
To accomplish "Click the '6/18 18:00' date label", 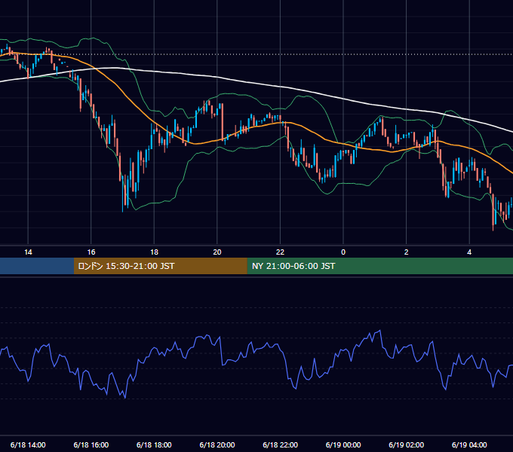I will point(154,444).
